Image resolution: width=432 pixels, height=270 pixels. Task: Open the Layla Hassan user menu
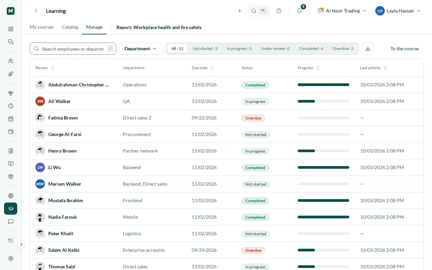point(398,11)
